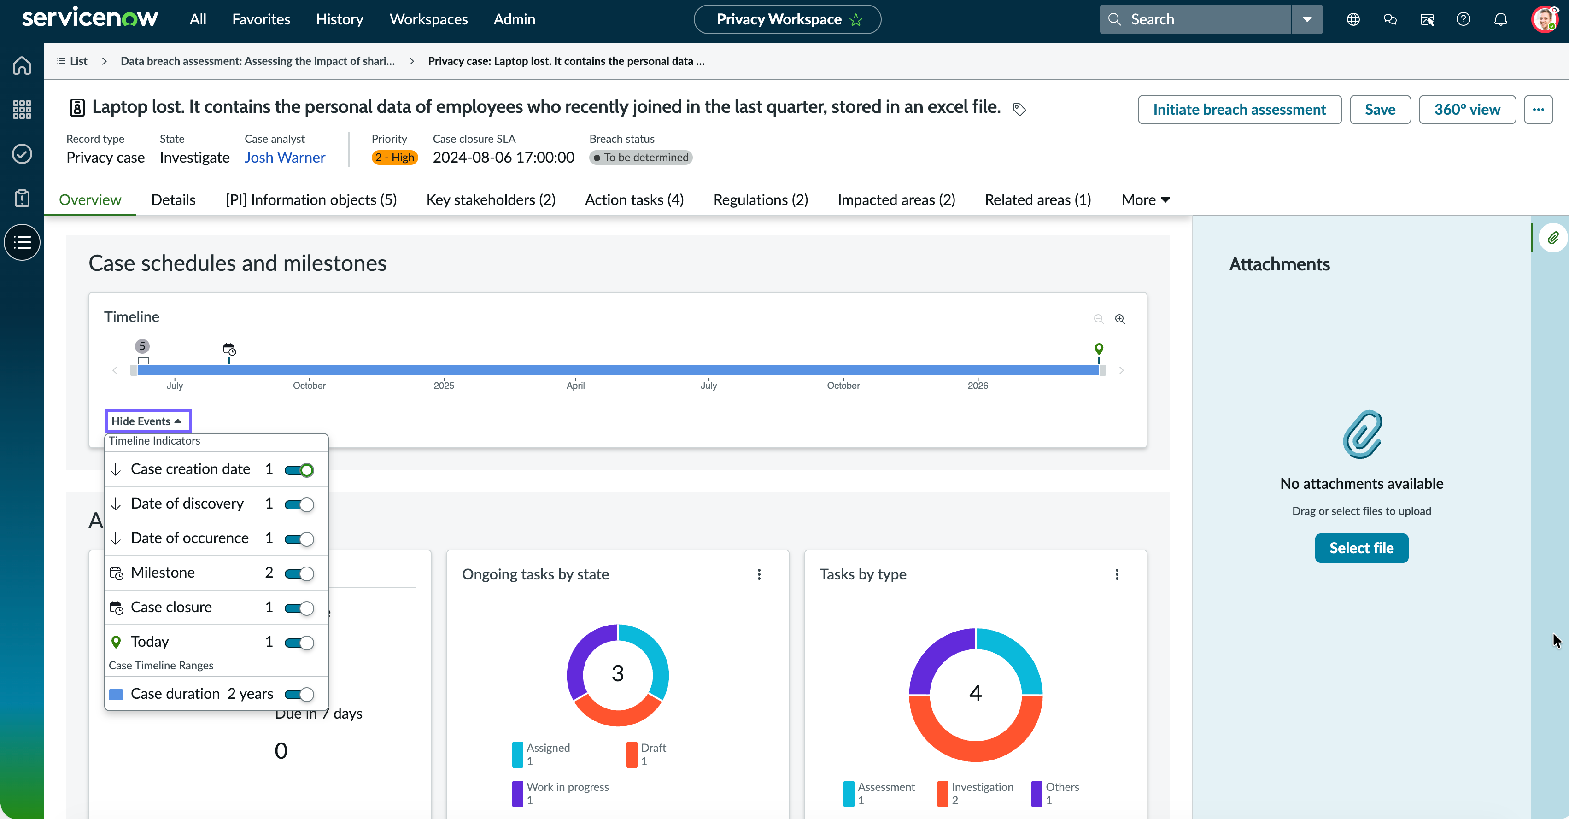Click the blue case duration timeline bar
This screenshot has height=819, width=1569.
click(x=618, y=370)
